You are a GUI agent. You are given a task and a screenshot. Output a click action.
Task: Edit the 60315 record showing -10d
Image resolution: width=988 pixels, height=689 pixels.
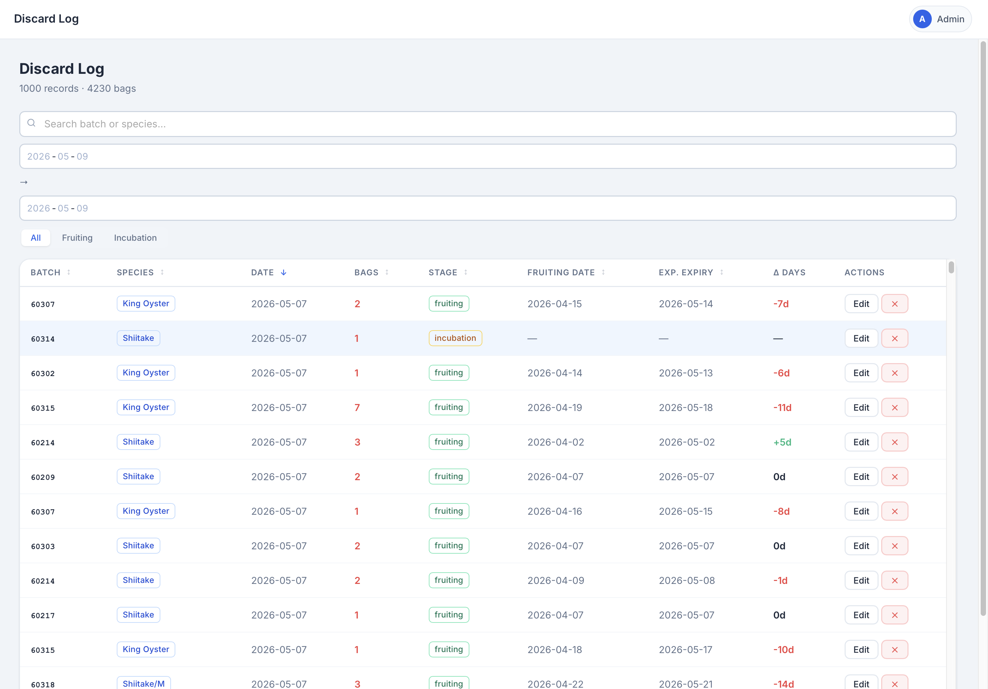click(x=861, y=649)
